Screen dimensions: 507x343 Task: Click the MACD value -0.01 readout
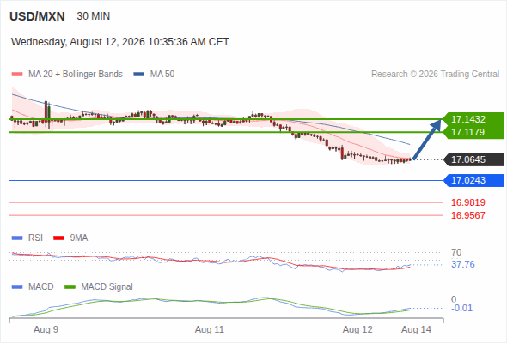coord(461,308)
